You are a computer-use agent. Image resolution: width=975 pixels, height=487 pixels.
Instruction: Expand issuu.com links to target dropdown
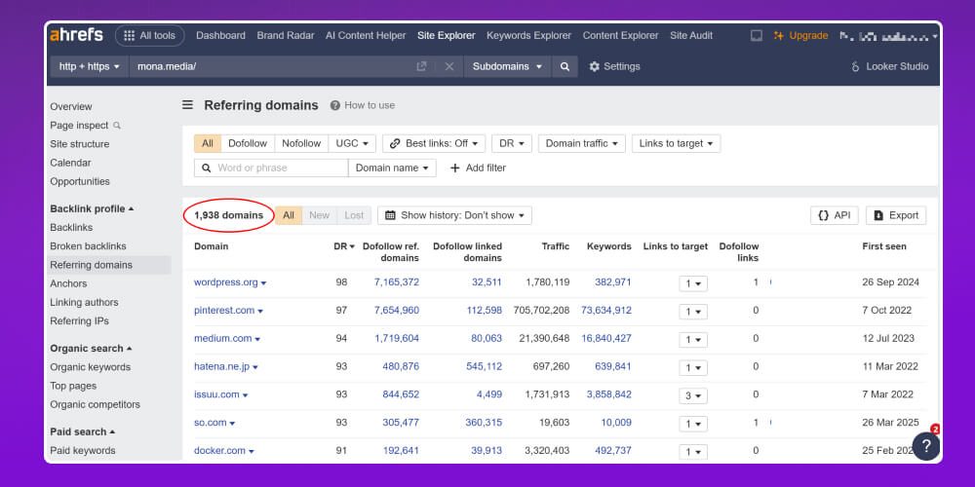693,395
